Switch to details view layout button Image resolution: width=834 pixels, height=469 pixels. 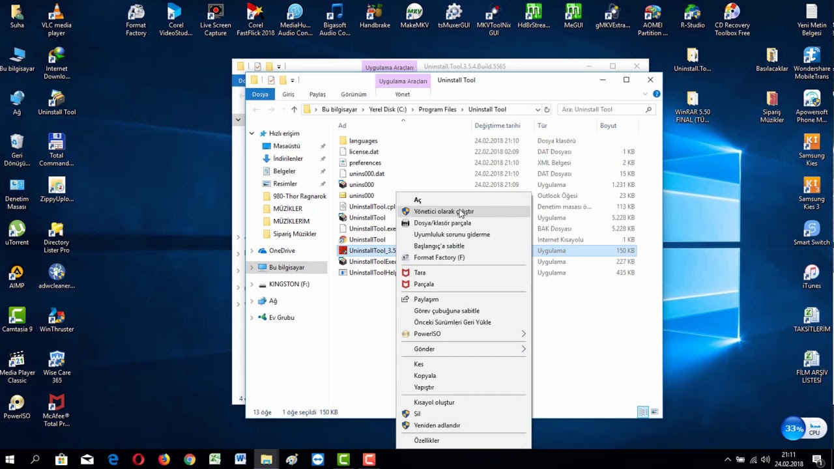pos(643,412)
